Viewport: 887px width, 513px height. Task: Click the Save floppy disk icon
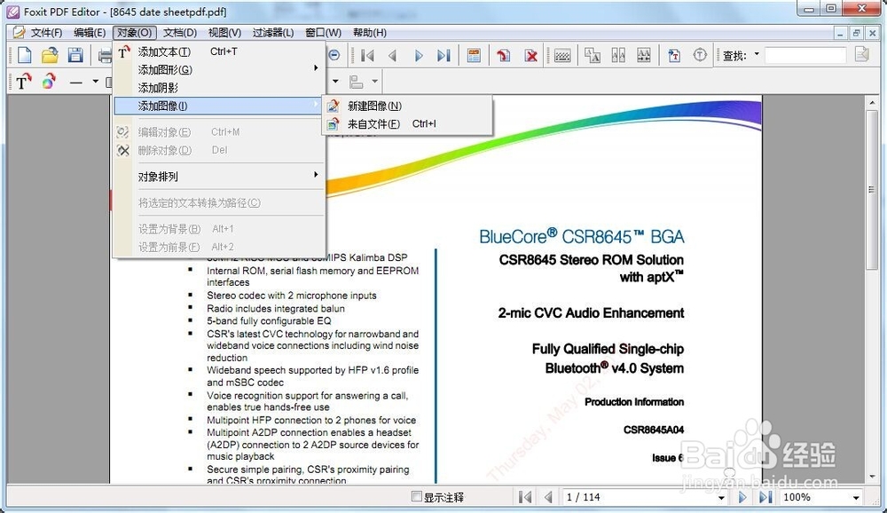[75, 56]
